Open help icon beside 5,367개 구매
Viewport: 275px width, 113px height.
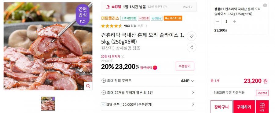tap(165, 7)
